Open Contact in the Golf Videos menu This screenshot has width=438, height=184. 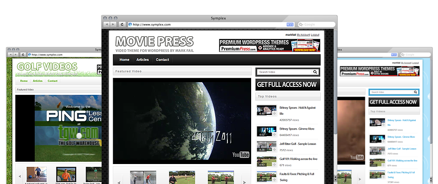(53, 81)
